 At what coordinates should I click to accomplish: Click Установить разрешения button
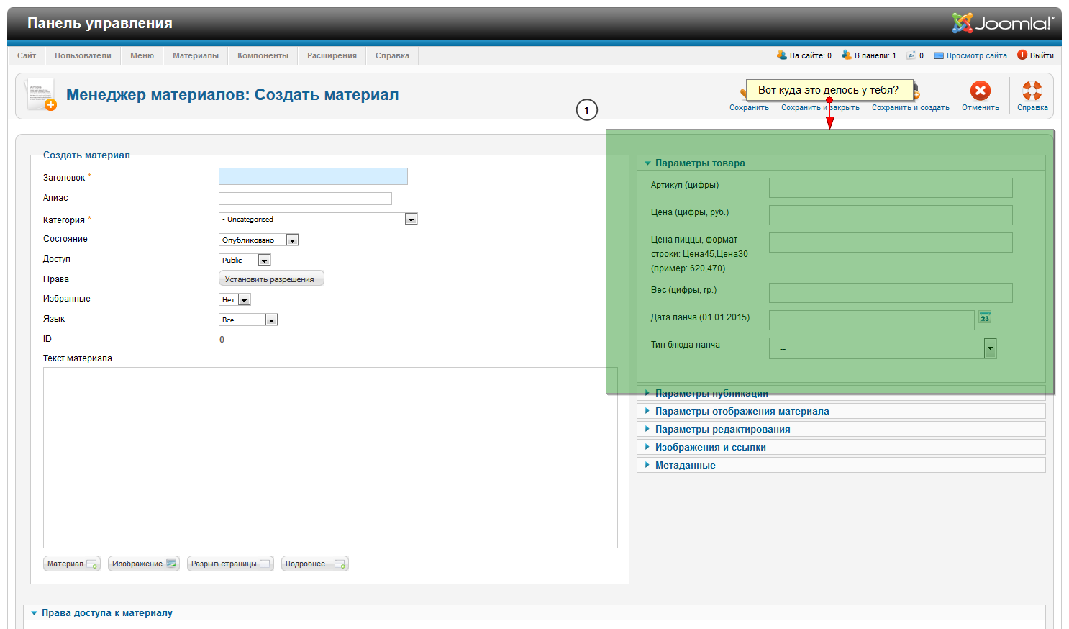[x=270, y=279]
